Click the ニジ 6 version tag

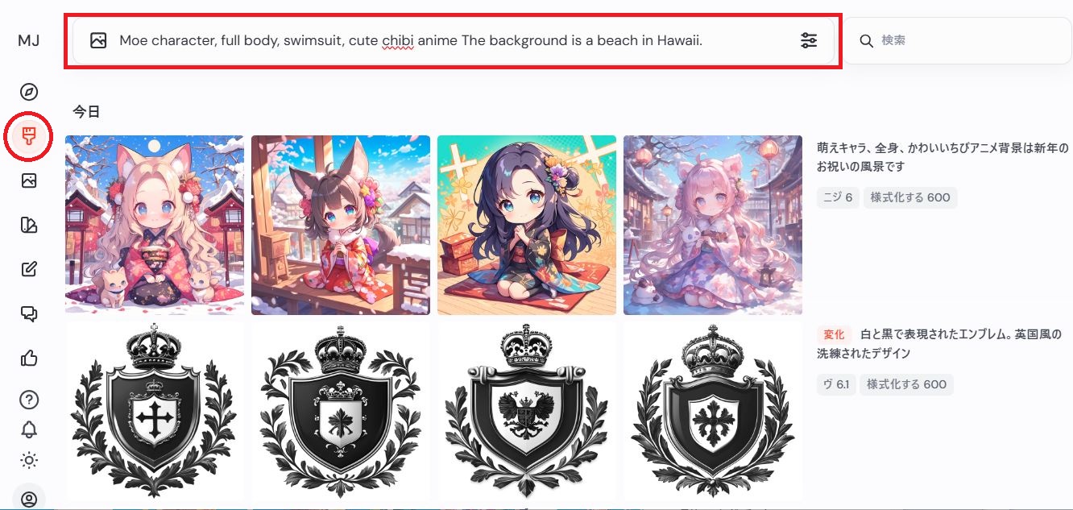[838, 197]
